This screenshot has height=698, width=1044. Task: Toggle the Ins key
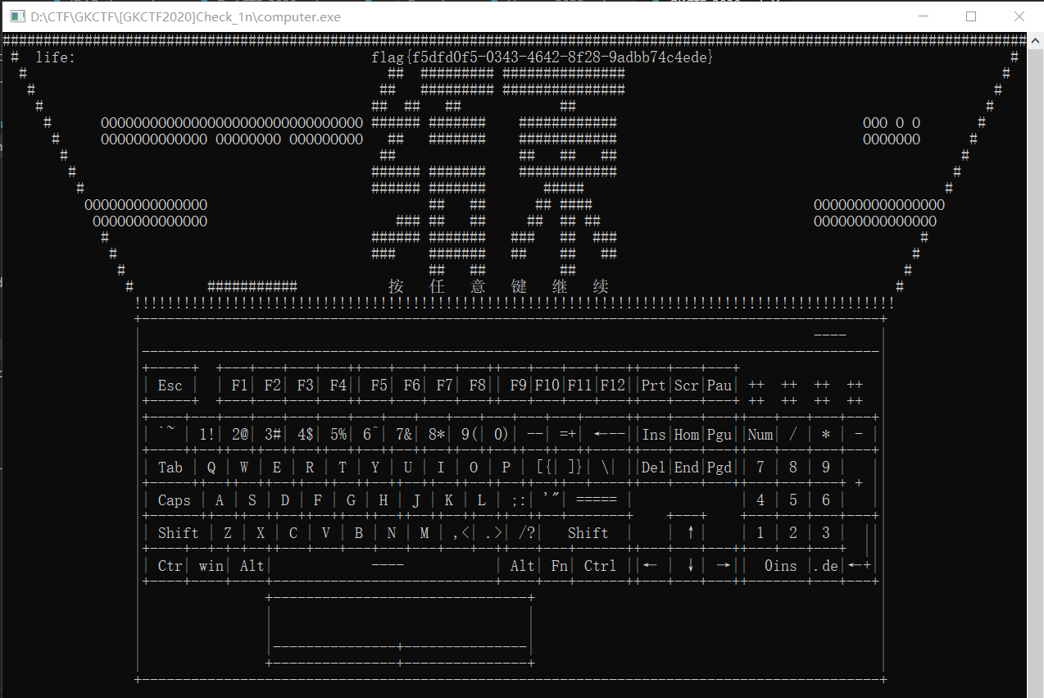click(x=653, y=435)
